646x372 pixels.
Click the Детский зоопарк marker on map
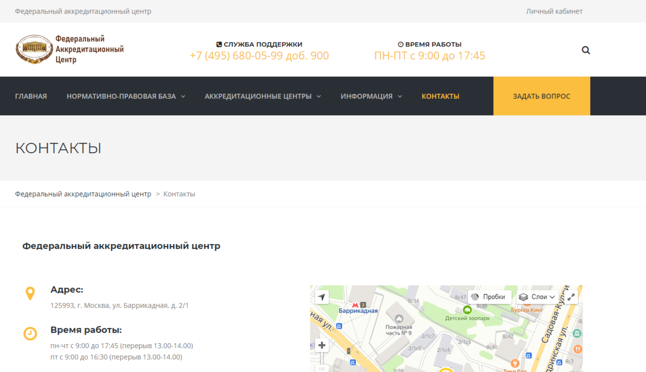pos(467,310)
